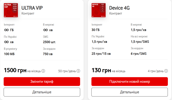Click info icon next to 1500 грн на місяць
The width and height of the screenshot is (172, 100).
click(x=43, y=71)
